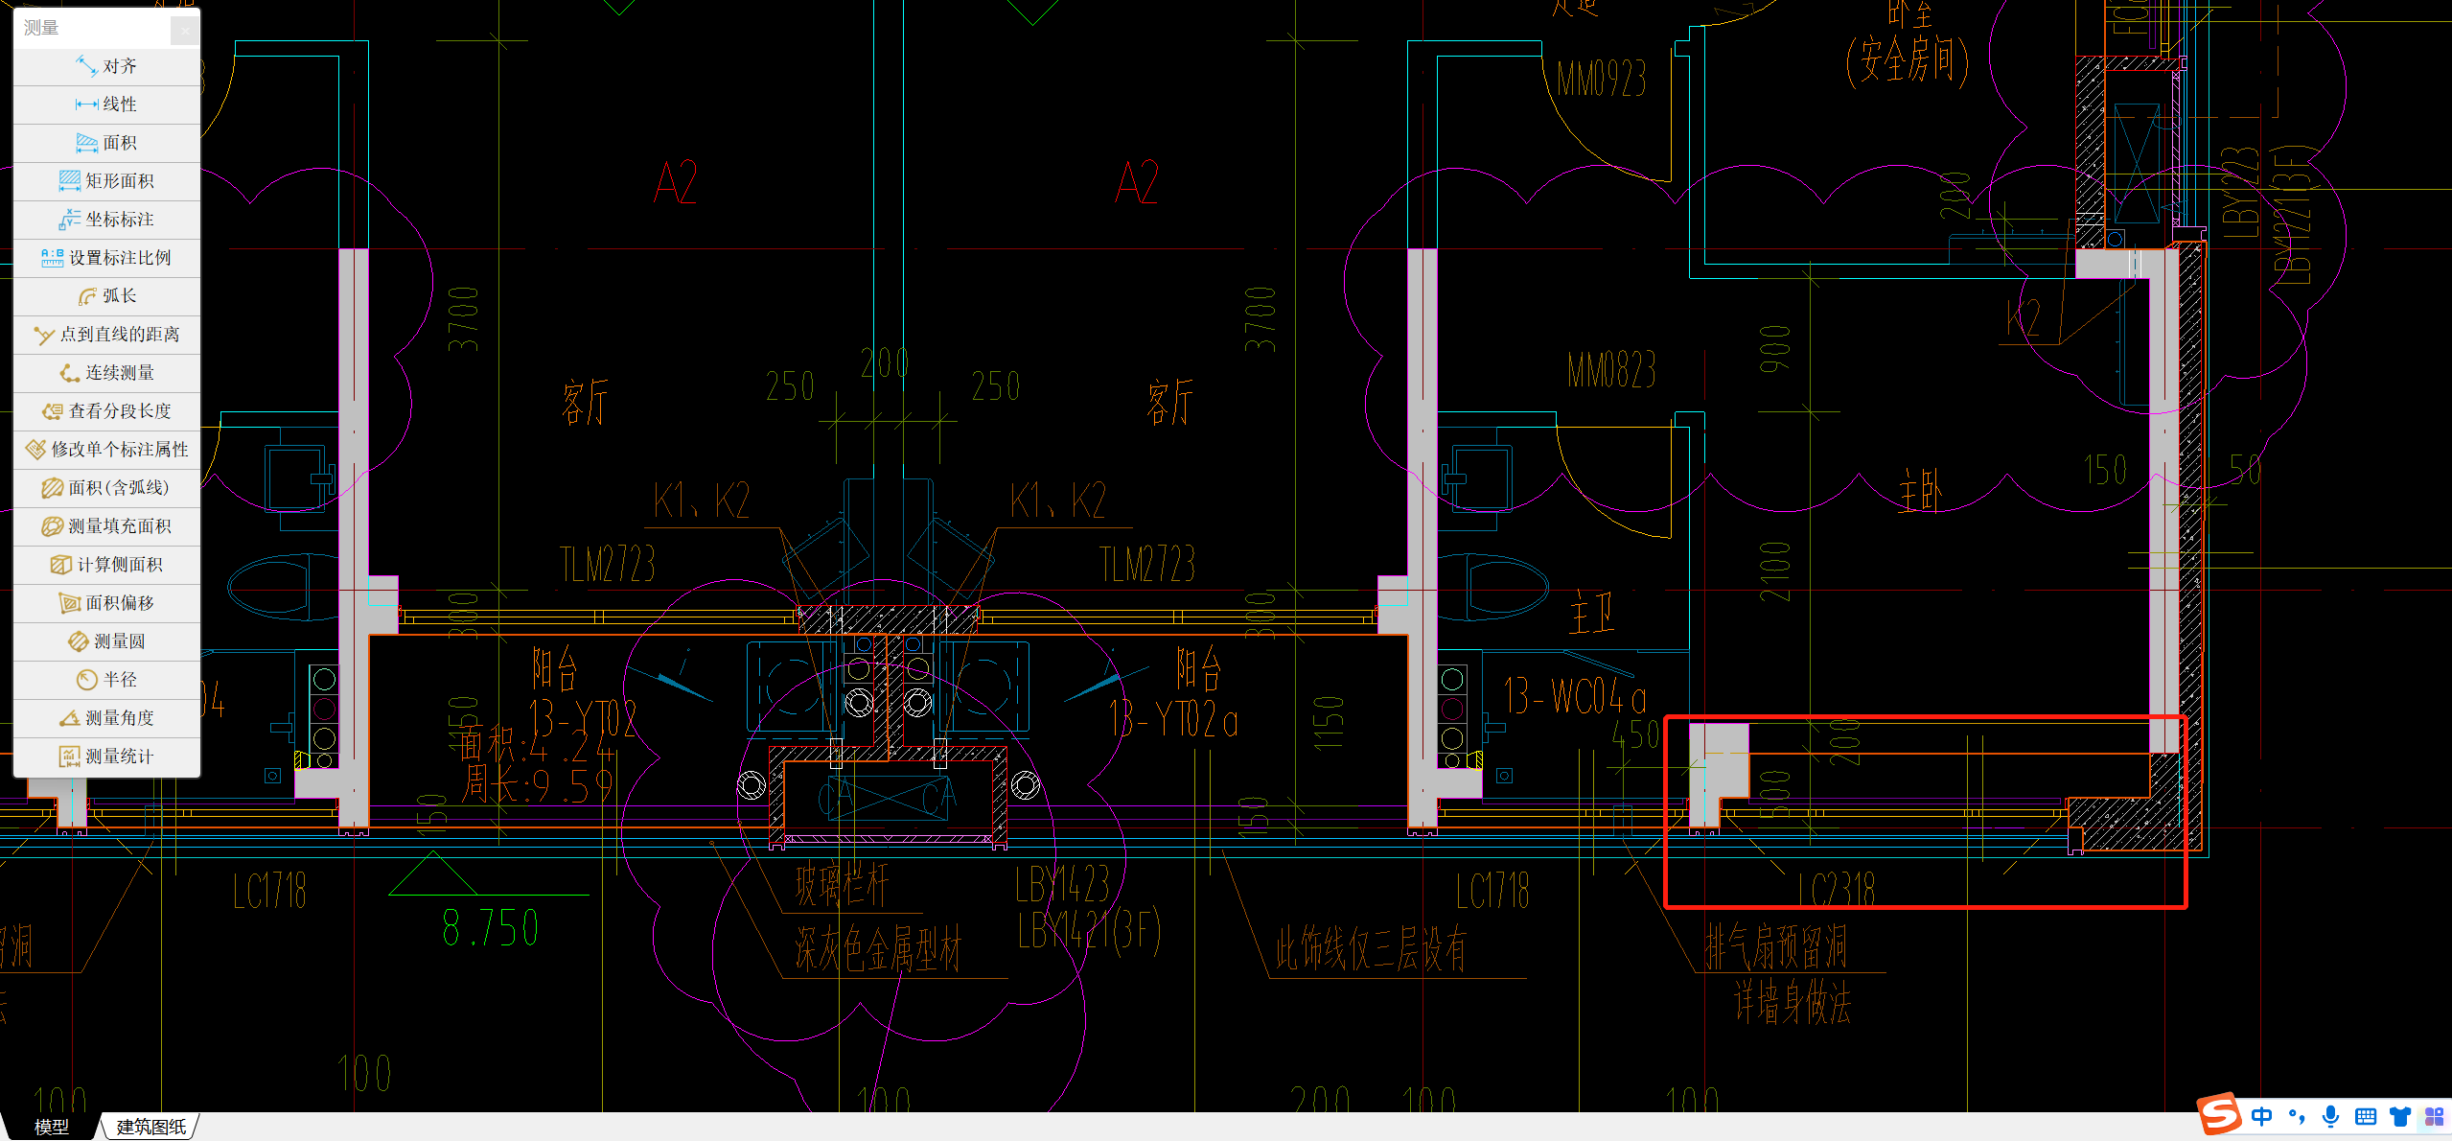Toggle the IME punctuation mode button

point(2297,1116)
